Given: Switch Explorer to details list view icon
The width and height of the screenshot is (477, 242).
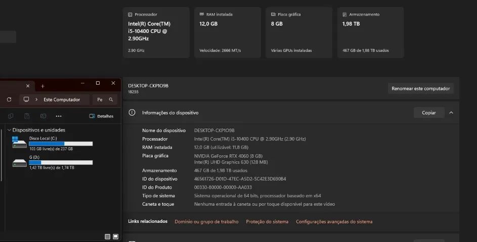Looking at the screenshot, I should (x=107, y=236).
